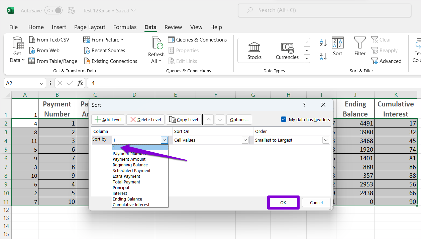Select the Currencies data type
Image resolution: width=421 pixels, height=239 pixels.
287,51
